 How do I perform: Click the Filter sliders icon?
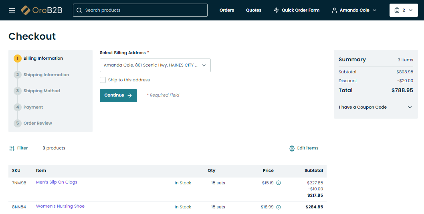click(12, 148)
